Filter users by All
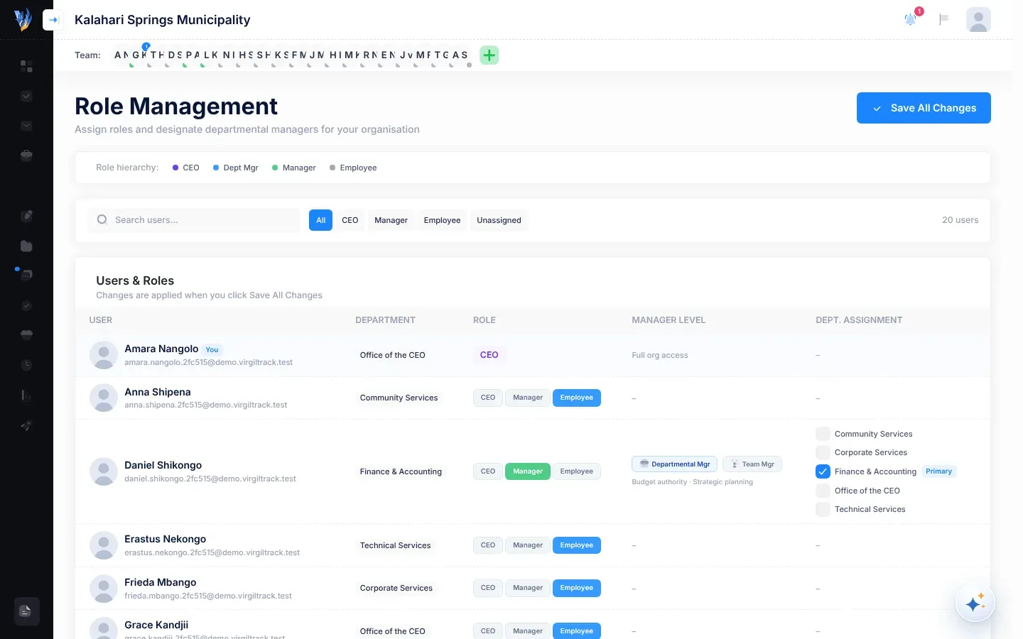Screen dimensions: 1023x639 320,220
